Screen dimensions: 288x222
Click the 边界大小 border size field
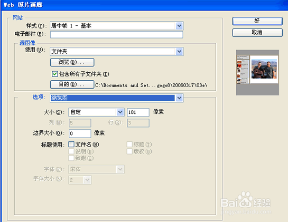(x=80, y=133)
